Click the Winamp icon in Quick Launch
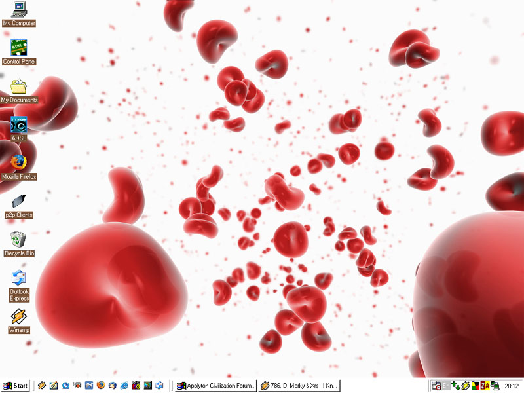Screen dimensions: 524x393 (x=41, y=386)
